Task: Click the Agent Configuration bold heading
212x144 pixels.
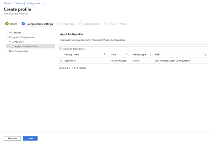Action: (72, 34)
